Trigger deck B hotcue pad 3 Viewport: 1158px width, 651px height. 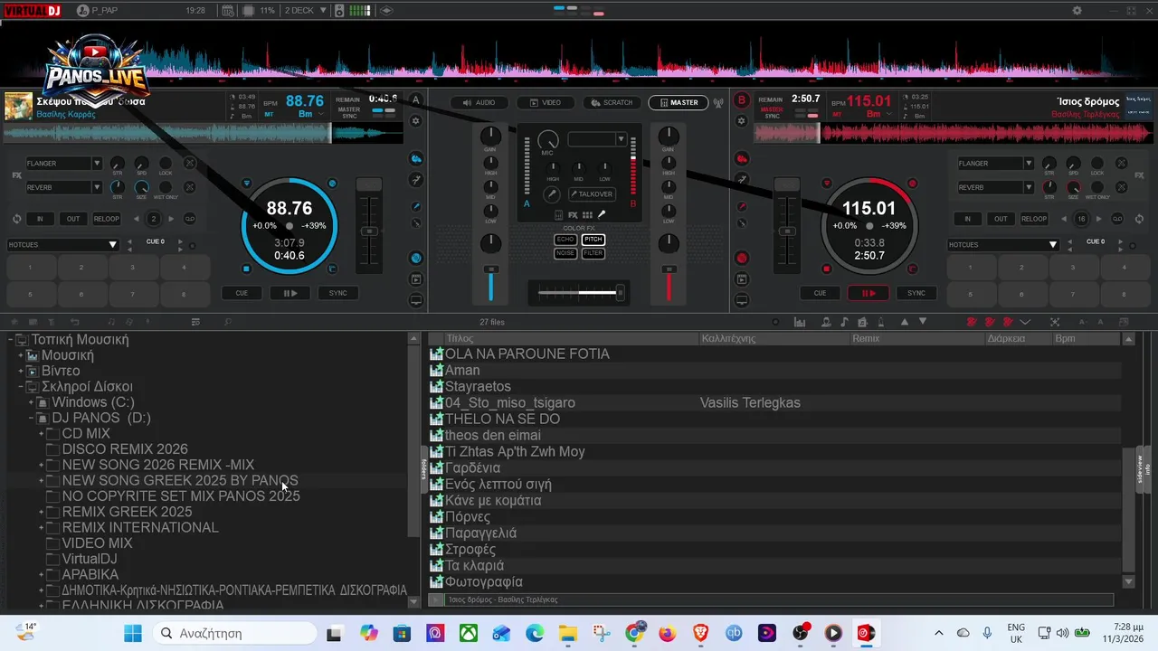click(1073, 268)
